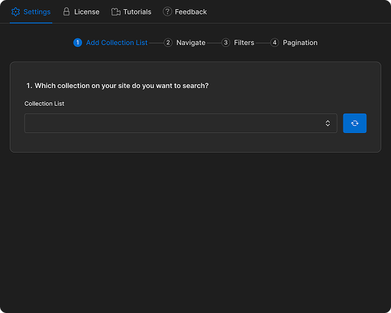
Task: Jump to step 4 Pagination
Action: pos(294,42)
